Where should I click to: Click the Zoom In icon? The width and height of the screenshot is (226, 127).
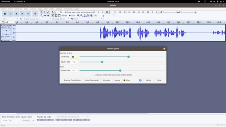[78, 16]
